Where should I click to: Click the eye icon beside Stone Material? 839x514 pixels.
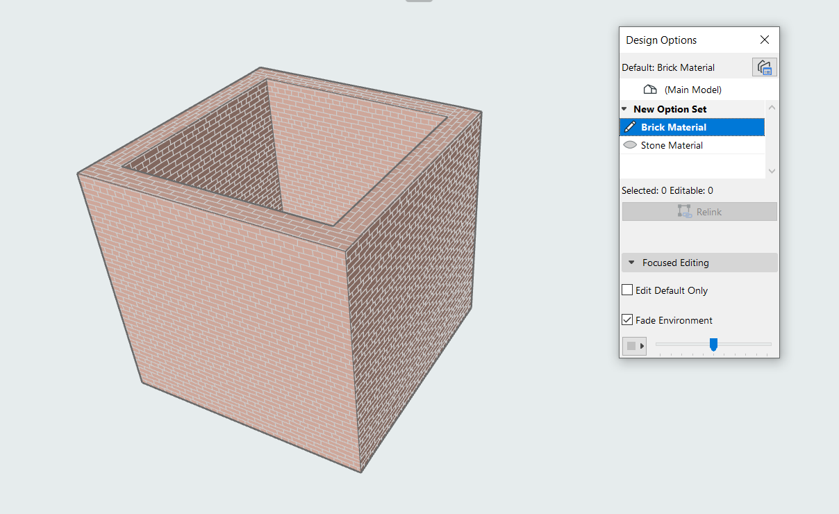(630, 145)
